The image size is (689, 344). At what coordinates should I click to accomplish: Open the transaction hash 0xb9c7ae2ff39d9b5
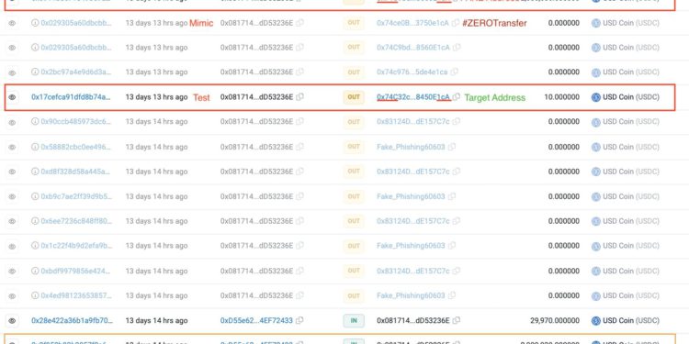(x=76, y=196)
